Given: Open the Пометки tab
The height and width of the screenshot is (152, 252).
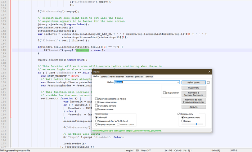Looking at the screenshot, I should (x=149, y=77).
